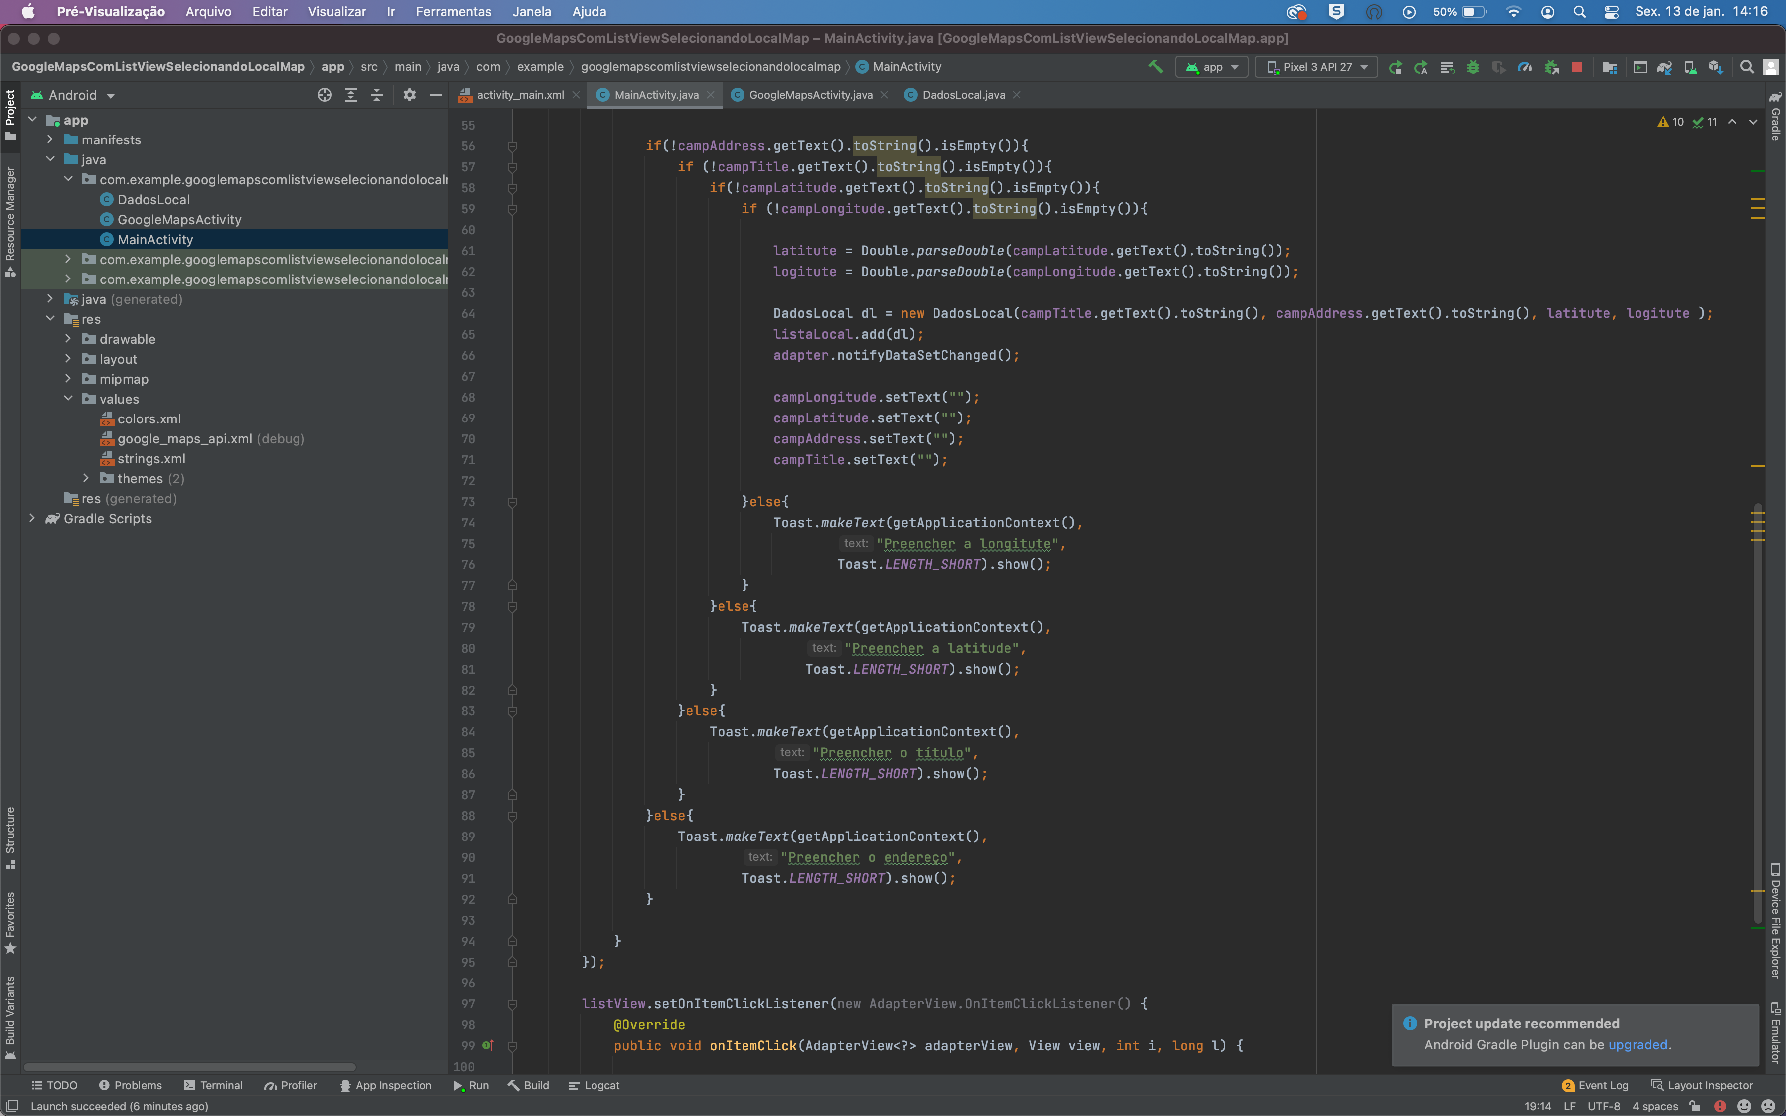Open the Project panel settings gear

[410, 95]
